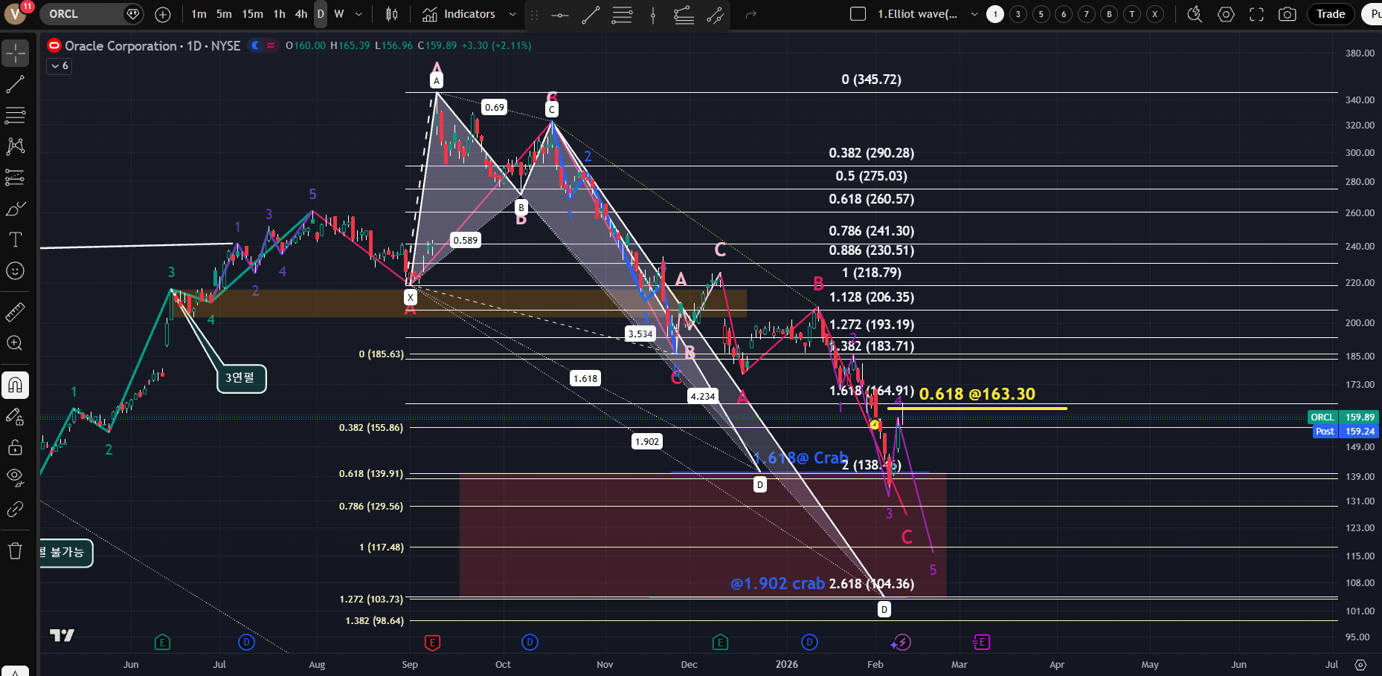Select the XABCD patterns tool

[15, 146]
